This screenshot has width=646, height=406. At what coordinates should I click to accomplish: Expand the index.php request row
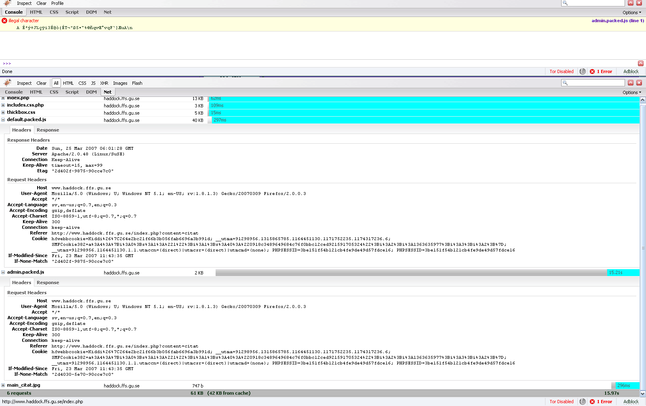(3, 98)
